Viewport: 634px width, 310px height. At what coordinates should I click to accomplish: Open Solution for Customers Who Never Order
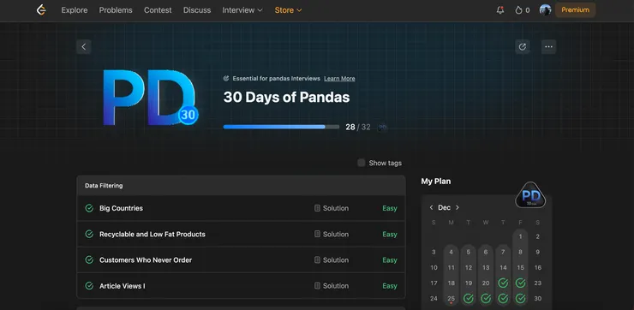(332, 259)
